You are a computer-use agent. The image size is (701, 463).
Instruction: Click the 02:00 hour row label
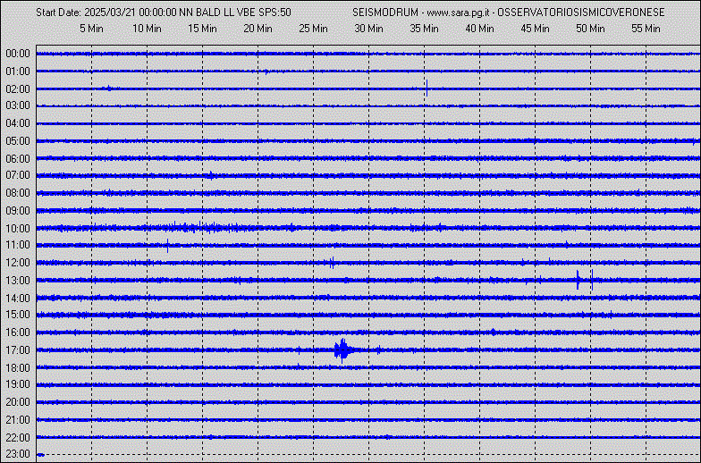(x=18, y=89)
